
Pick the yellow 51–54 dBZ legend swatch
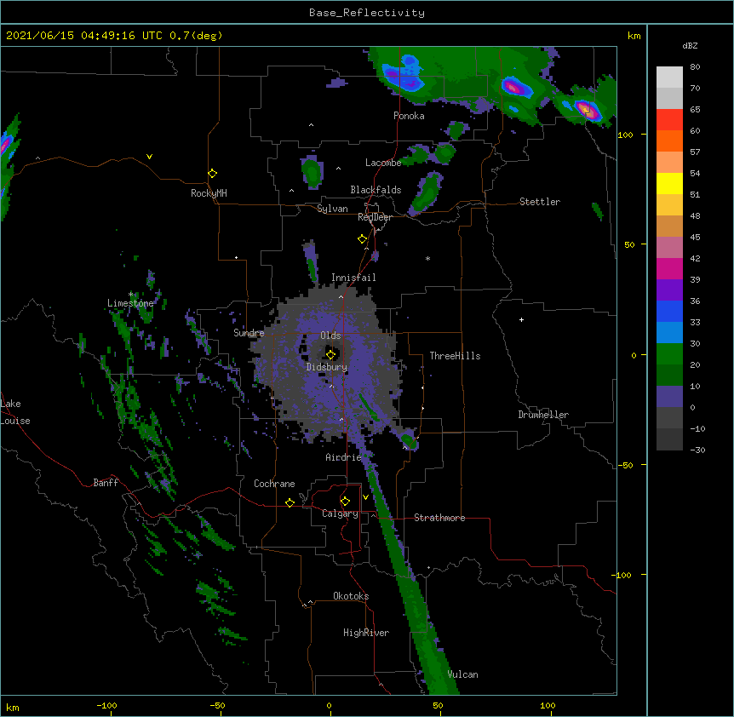[669, 183]
